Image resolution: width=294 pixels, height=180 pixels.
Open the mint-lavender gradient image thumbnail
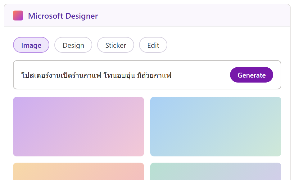pyautogui.click(x=216, y=171)
